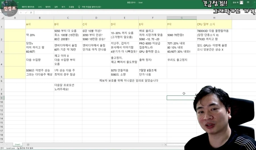Select column F header
256x150 pixels.
click(x=153, y=18)
